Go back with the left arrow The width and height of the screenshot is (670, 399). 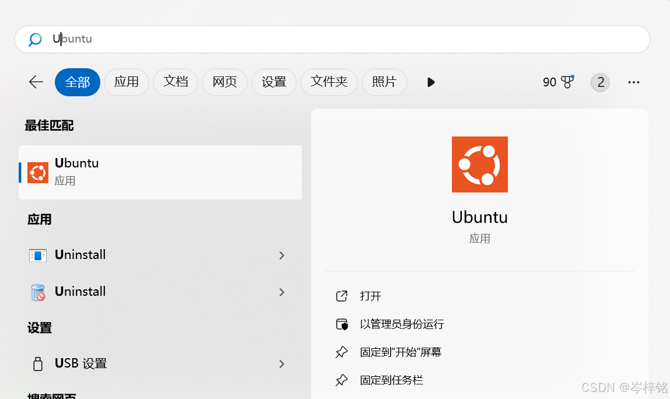pyautogui.click(x=36, y=82)
